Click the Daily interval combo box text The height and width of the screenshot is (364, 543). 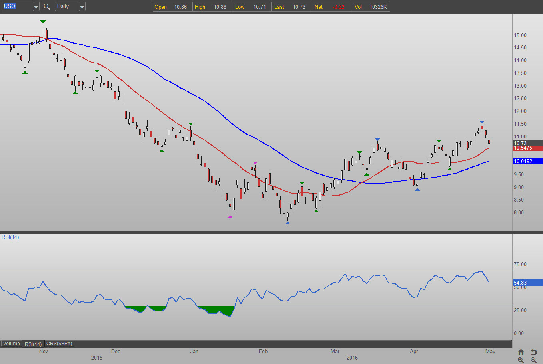click(x=66, y=6)
